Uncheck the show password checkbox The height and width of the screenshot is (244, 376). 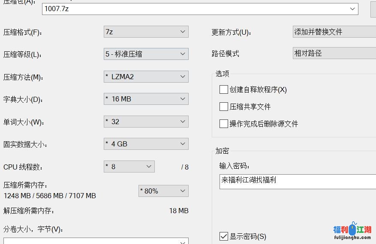pos(223,236)
